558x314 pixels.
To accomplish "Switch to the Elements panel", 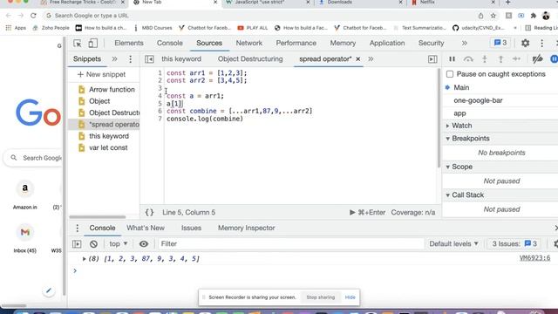I will [x=129, y=43].
